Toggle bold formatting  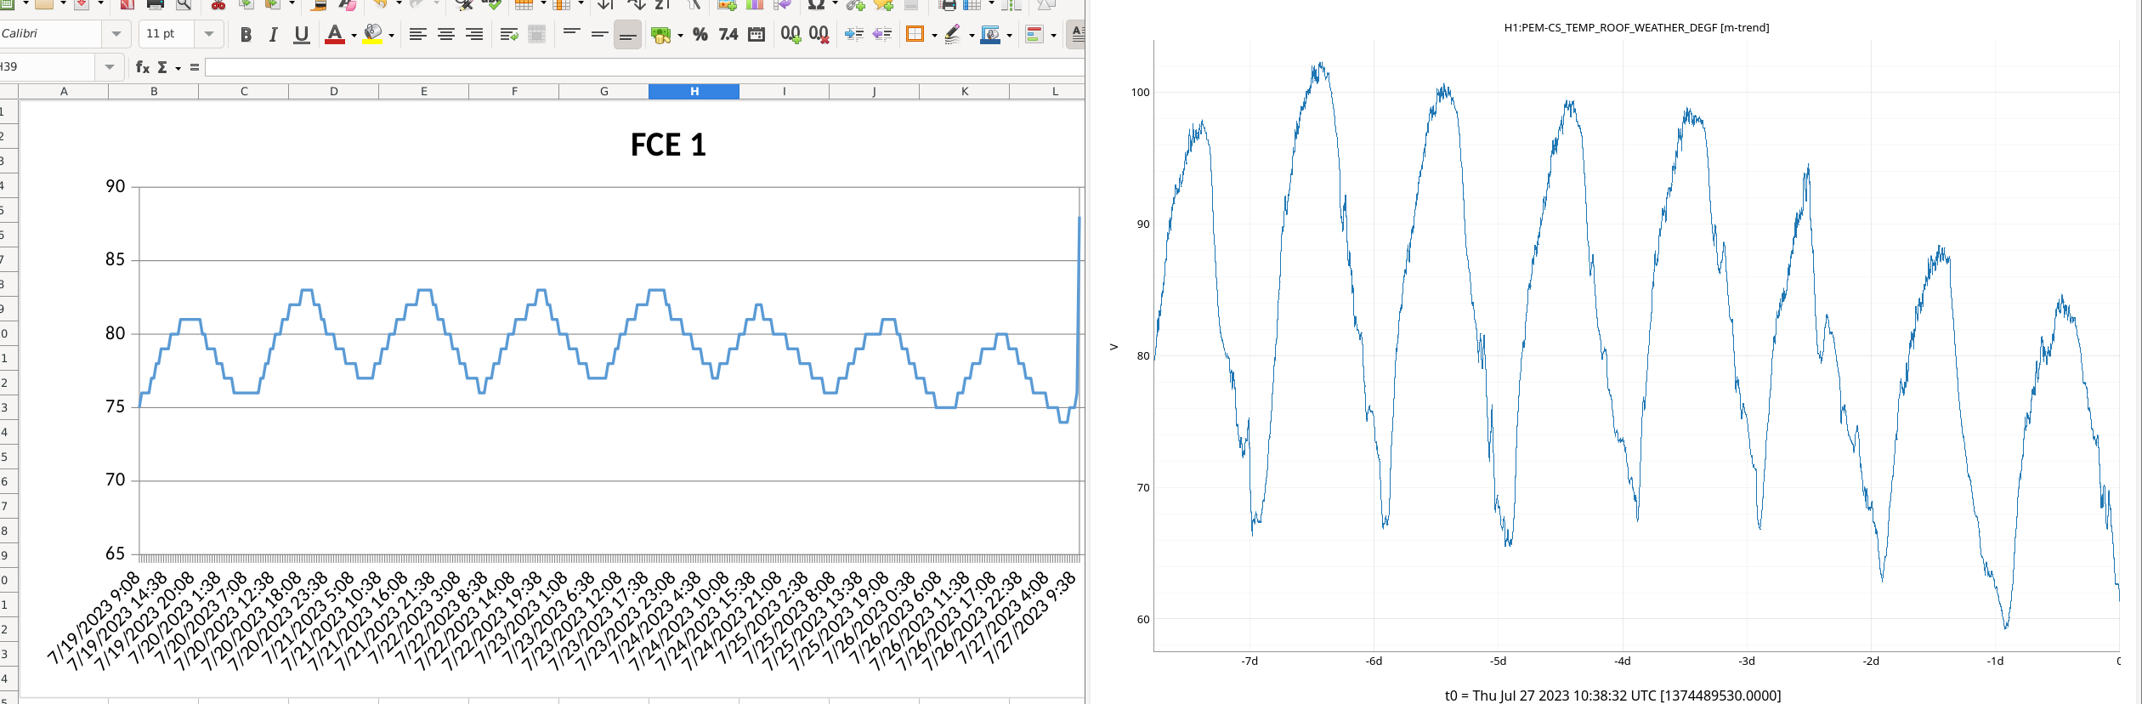(x=246, y=35)
